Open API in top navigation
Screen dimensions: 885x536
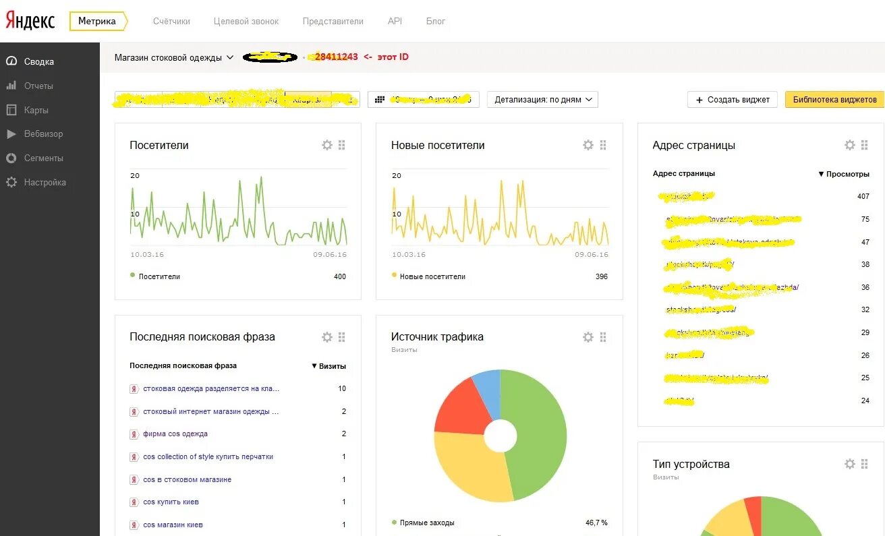coord(395,21)
